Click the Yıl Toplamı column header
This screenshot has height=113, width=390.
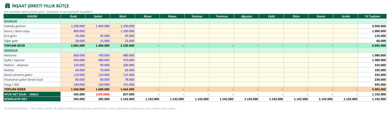coord(372,16)
